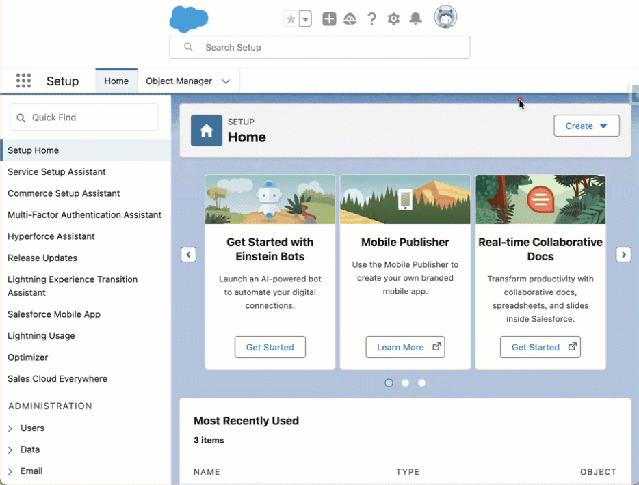Screen dimensions: 639x485
Task: Select the second carousel page indicator
Action: [x=405, y=383]
